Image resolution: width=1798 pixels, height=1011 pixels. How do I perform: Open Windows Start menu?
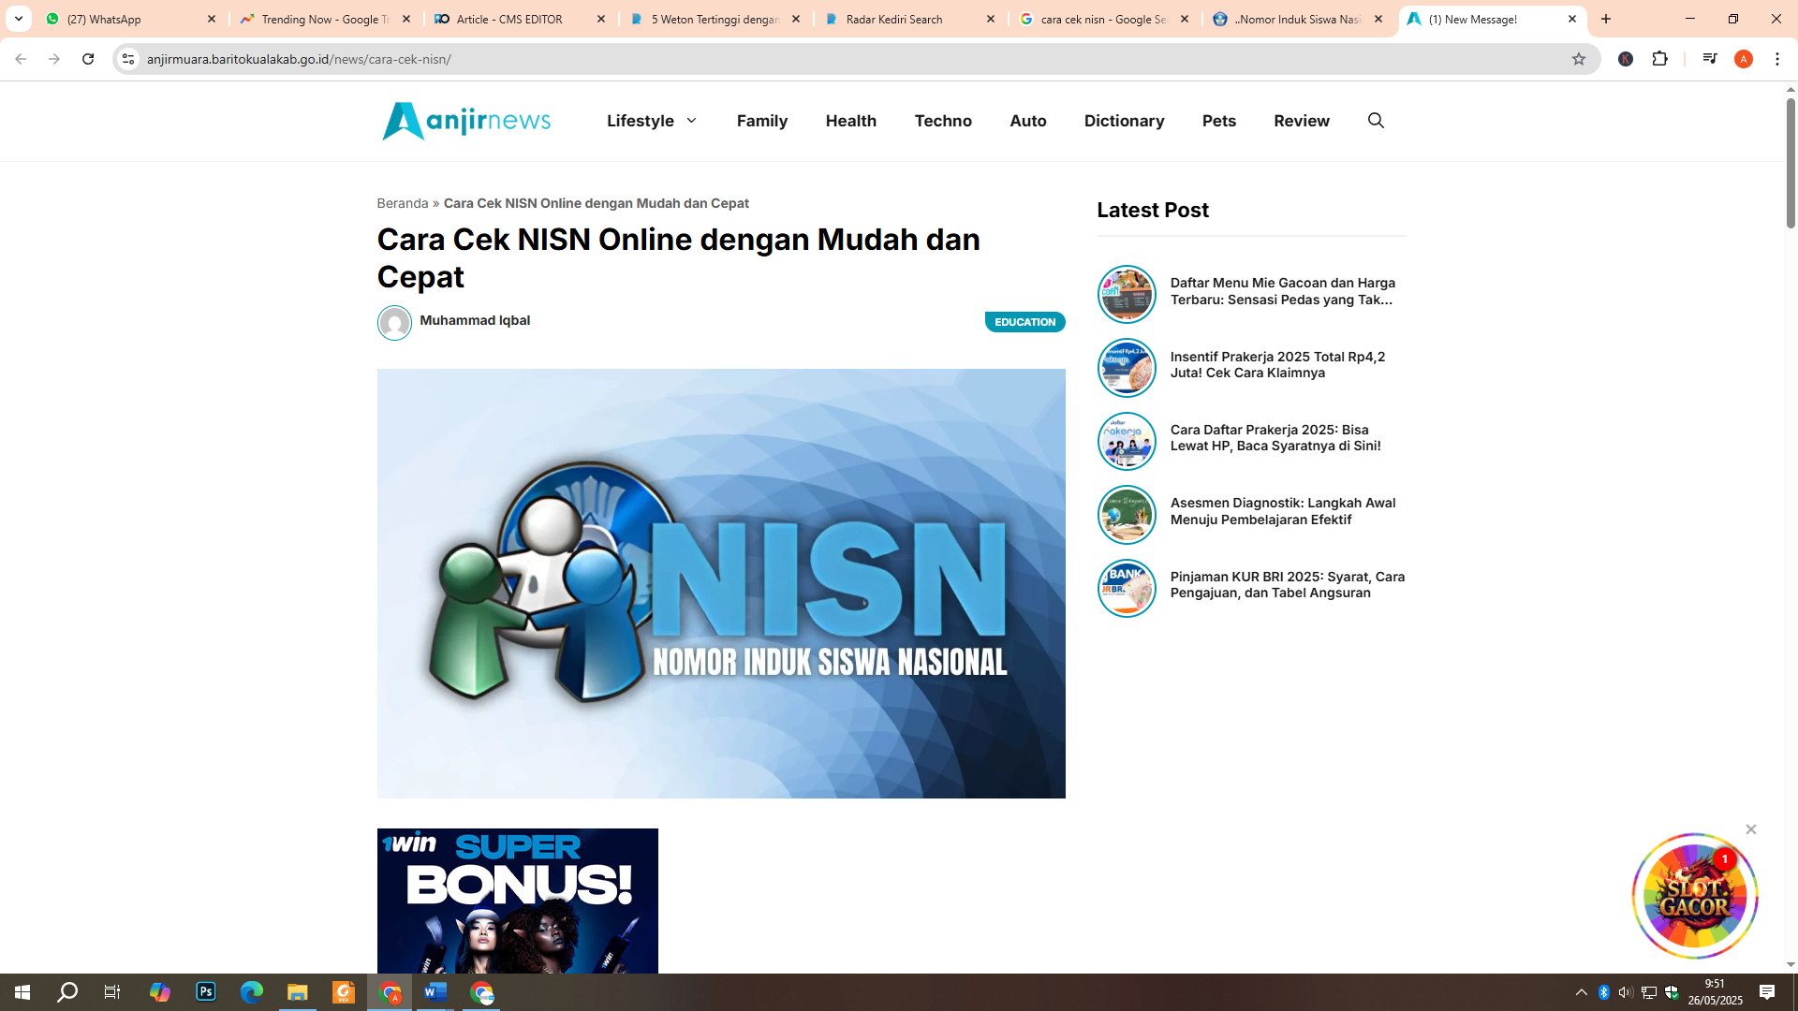pyautogui.click(x=22, y=992)
